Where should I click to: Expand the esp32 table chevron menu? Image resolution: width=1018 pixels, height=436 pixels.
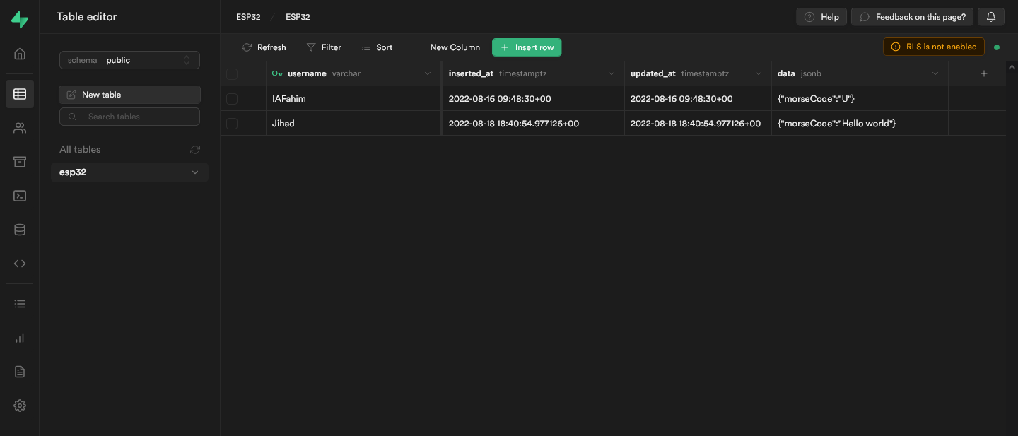click(195, 172)
